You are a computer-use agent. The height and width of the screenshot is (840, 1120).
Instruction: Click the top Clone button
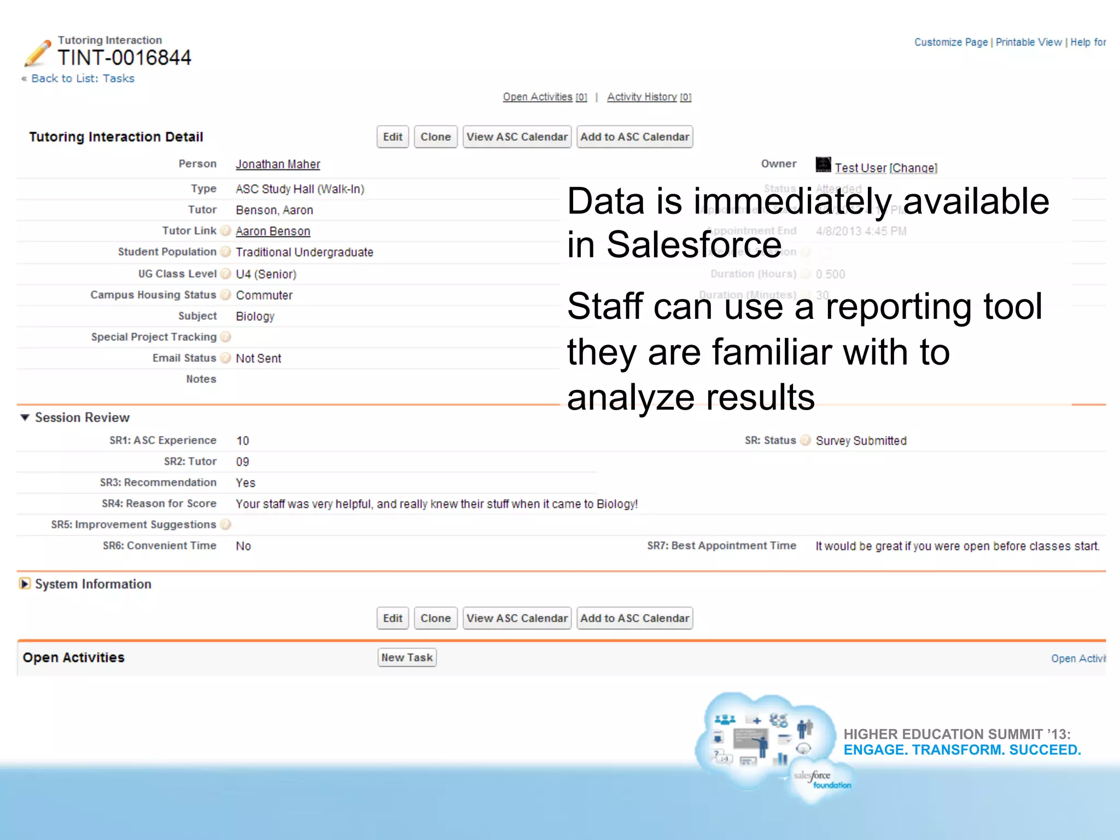pyautogui.click(x=435, y=137)
